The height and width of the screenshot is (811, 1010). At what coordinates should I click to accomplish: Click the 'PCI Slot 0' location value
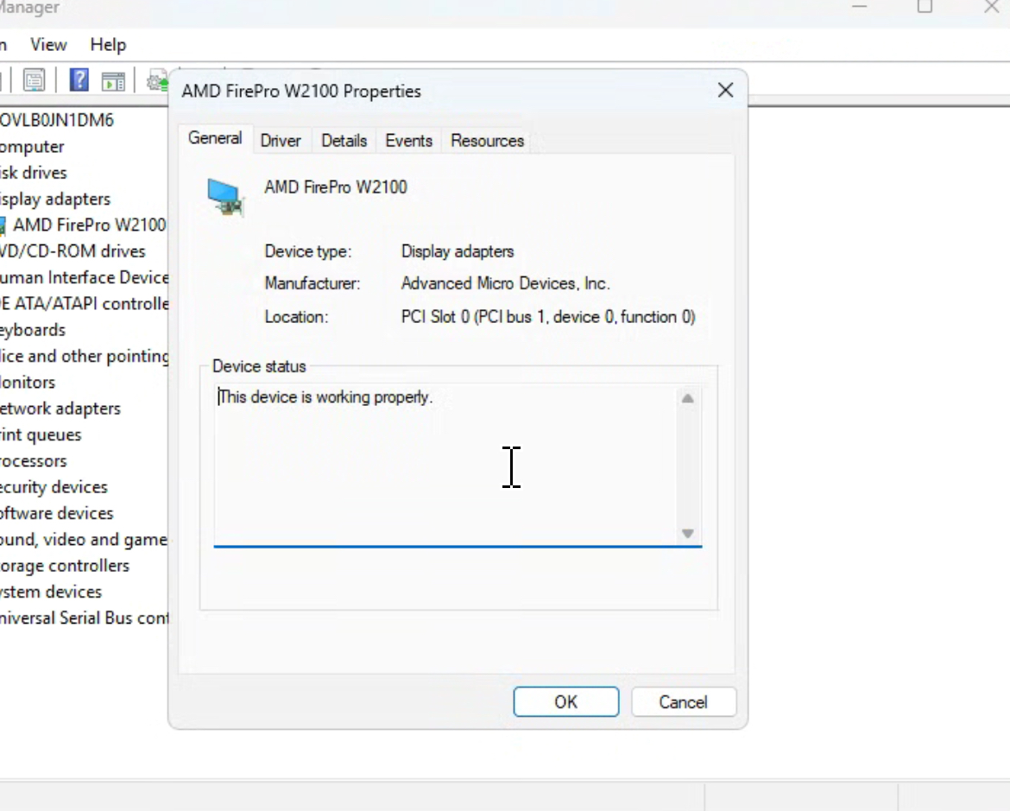(x=548, y=317)
